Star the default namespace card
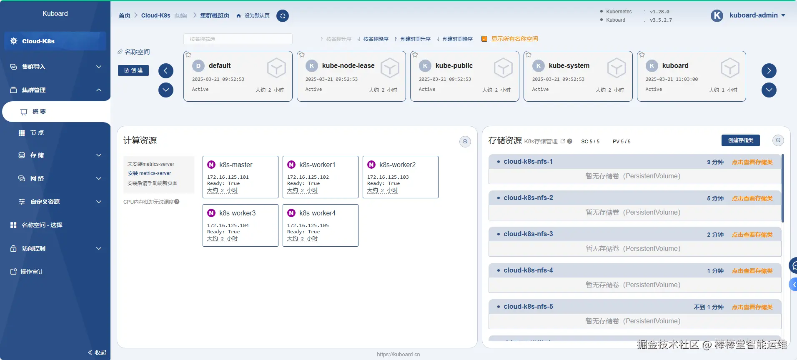797x360 pixels. [188, 55]
